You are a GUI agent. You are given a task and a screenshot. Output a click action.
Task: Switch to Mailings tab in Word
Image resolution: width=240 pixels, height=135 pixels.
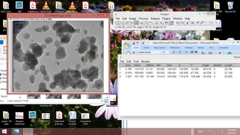189,48
